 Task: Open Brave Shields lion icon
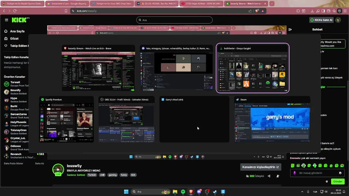point(257,11)
